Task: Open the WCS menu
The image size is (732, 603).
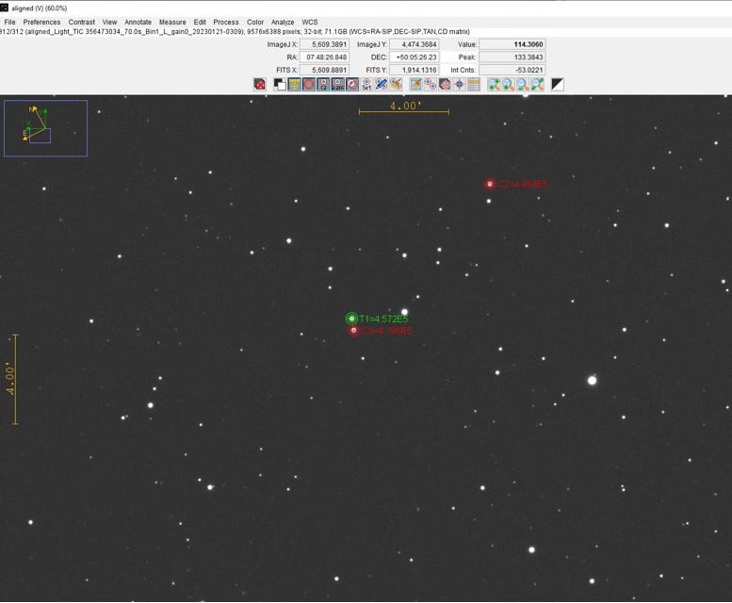Action: pos(309,22)
